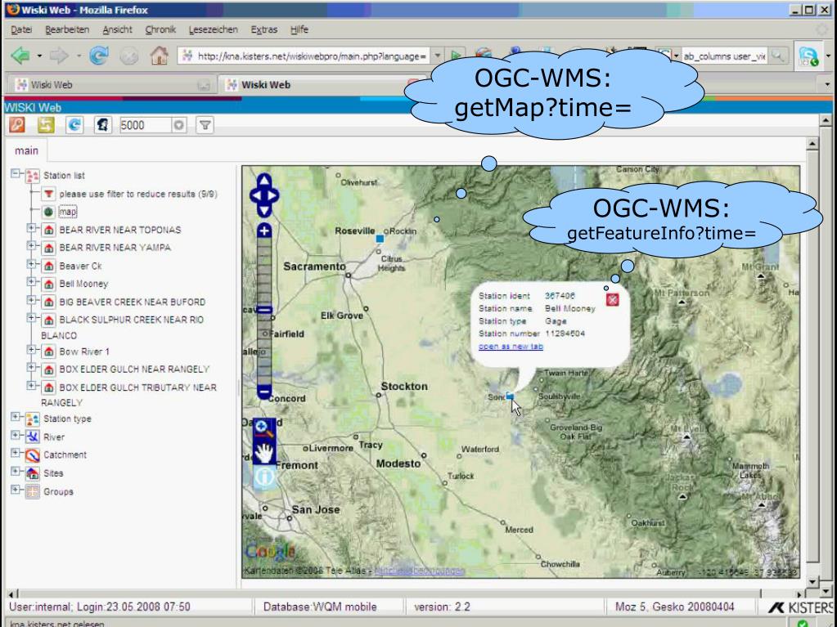Select BOX ELDER GULCH NEAR RANGELY station
Image resolution: width=837 pixels, height=627 pixels.
click(134, 369)
